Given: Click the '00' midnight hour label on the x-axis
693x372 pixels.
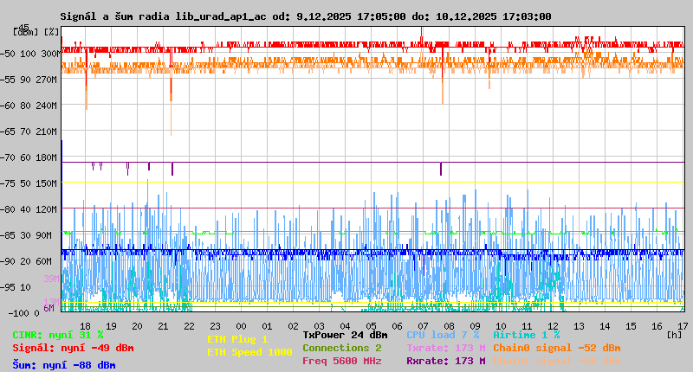Looking at the screenshot, I should click(241, 324).
